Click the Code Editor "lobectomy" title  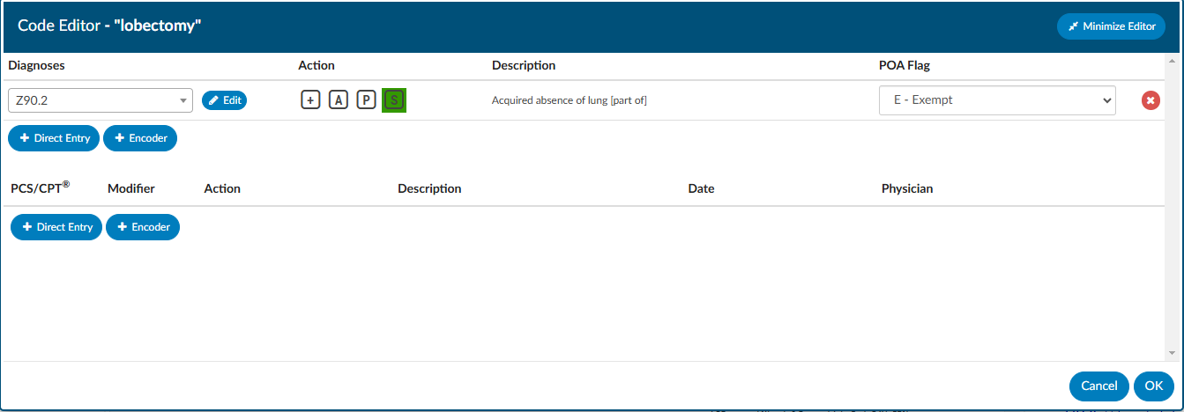(109, 26)
